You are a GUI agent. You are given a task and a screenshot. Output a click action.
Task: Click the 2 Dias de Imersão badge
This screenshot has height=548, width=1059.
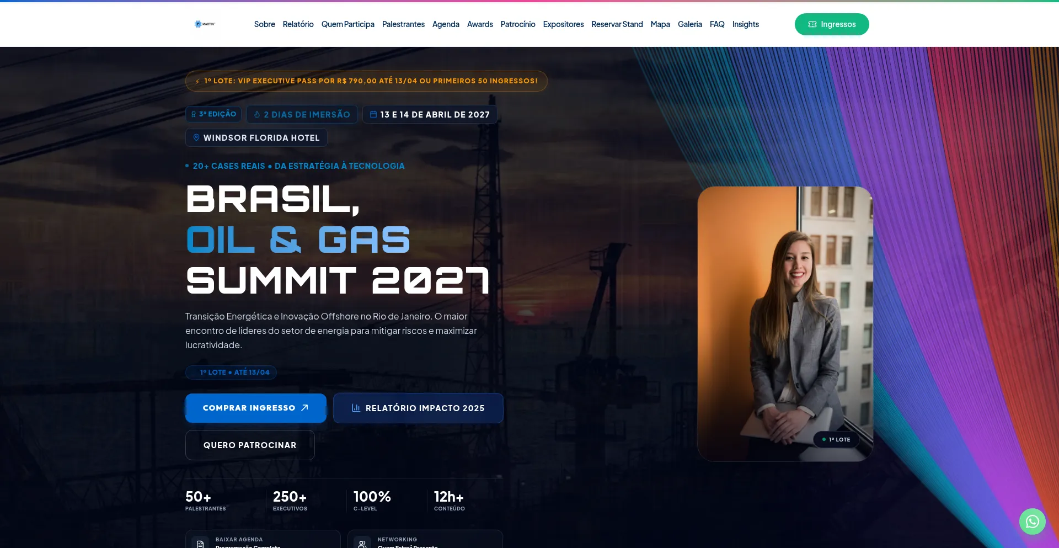[x=302, y=114]
